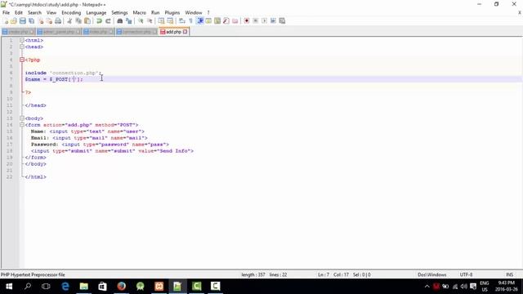Close the add.php tab
The width and height of the screenshot is (523, 294).
pos(186,32)
